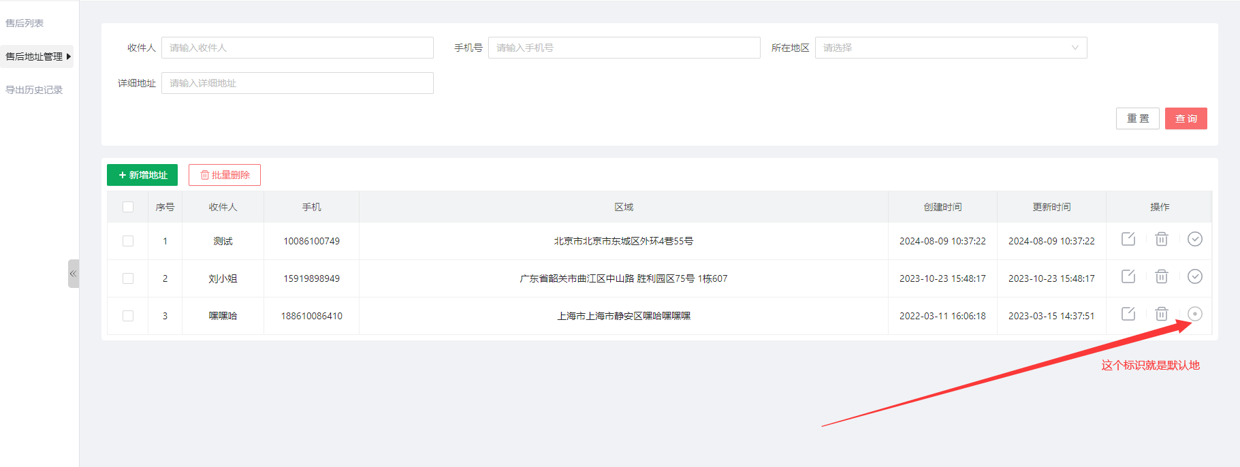1240x467 pixels.
Task: Check the checkbox for row 1 测试
Action: point(128,241)
